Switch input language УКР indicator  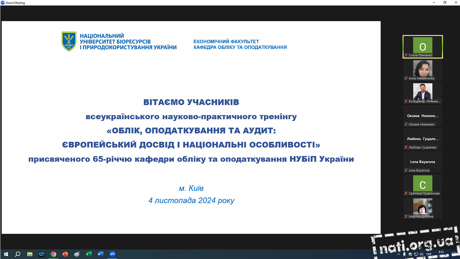[429, 254]
